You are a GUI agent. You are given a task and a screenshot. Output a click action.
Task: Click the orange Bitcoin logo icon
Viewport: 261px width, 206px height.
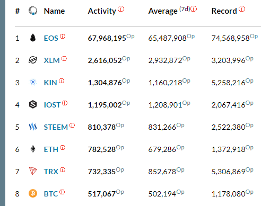coord(33,193)
